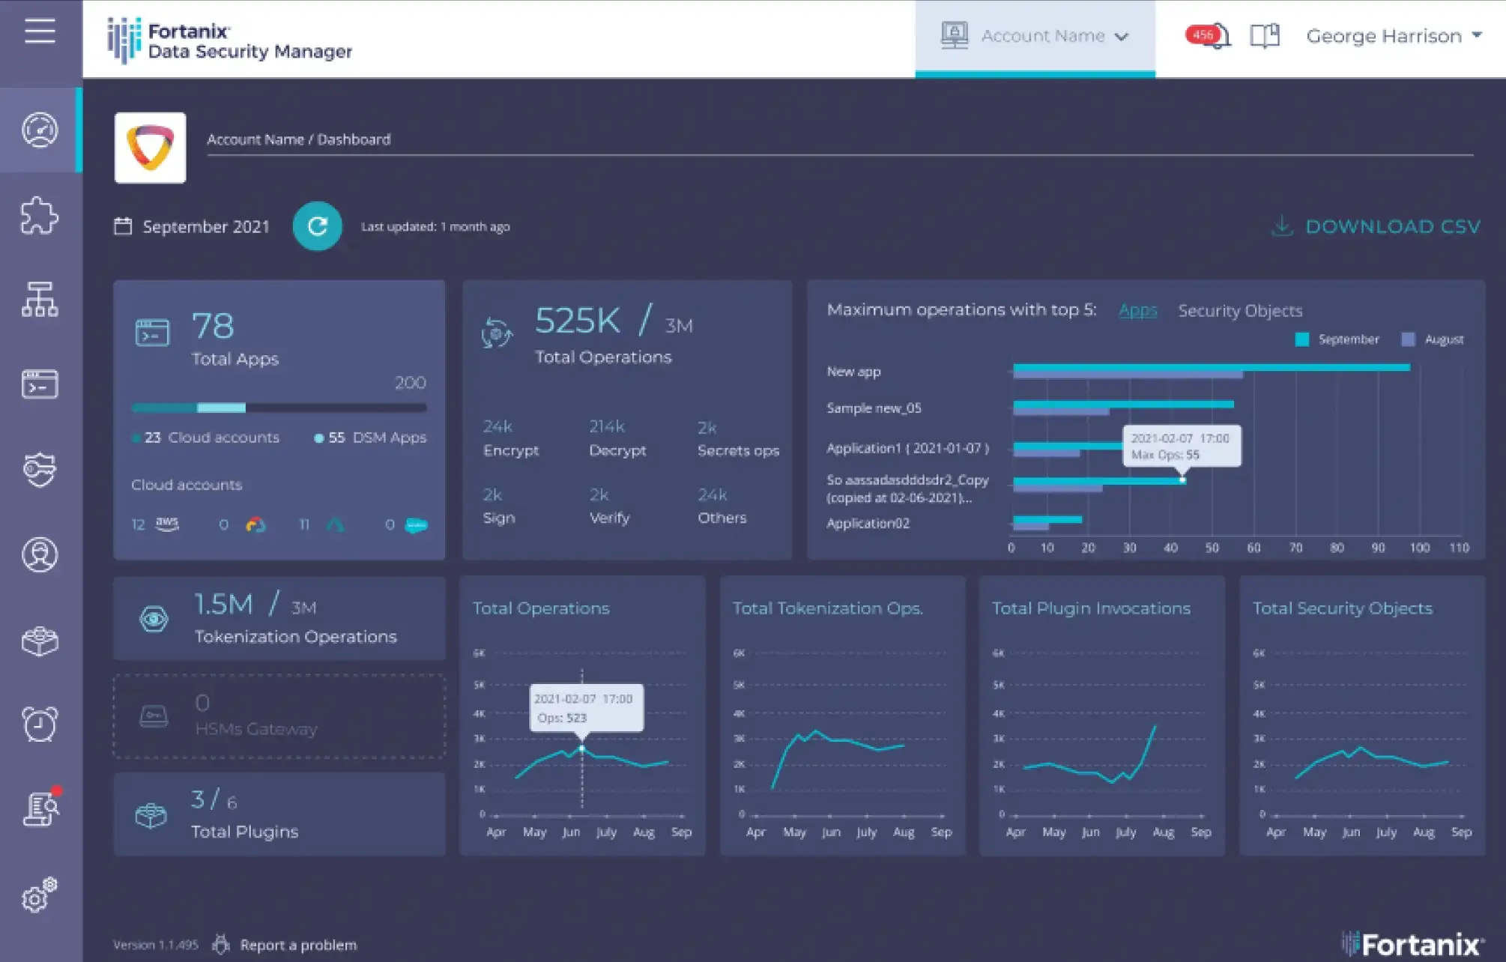Open the audit log sidebar icon
Viewport: 1506px width, 962px height.
point(41,809)
